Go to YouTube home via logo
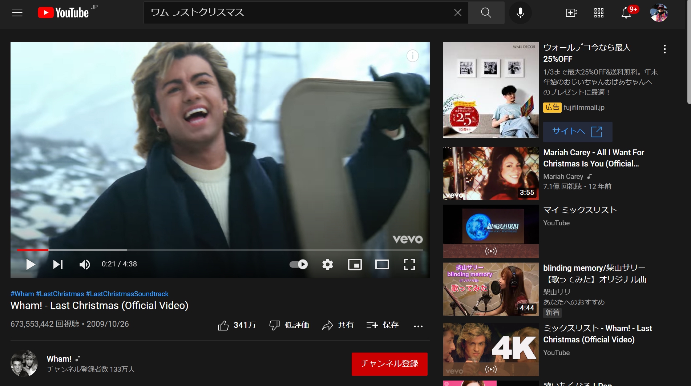 [63, 13]
